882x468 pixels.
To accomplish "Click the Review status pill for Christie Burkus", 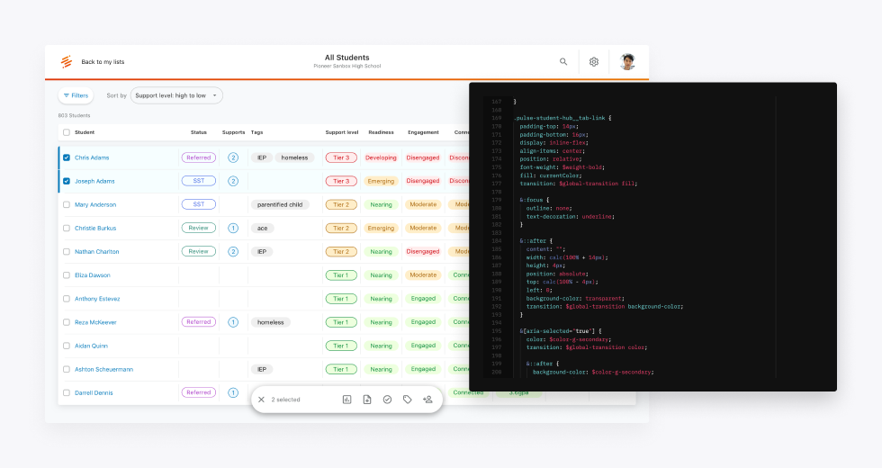I will tap(199, 229).
